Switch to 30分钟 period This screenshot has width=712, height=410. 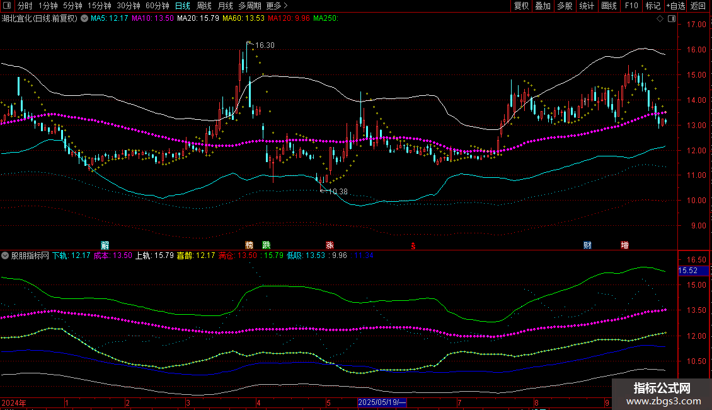[129, 6]
